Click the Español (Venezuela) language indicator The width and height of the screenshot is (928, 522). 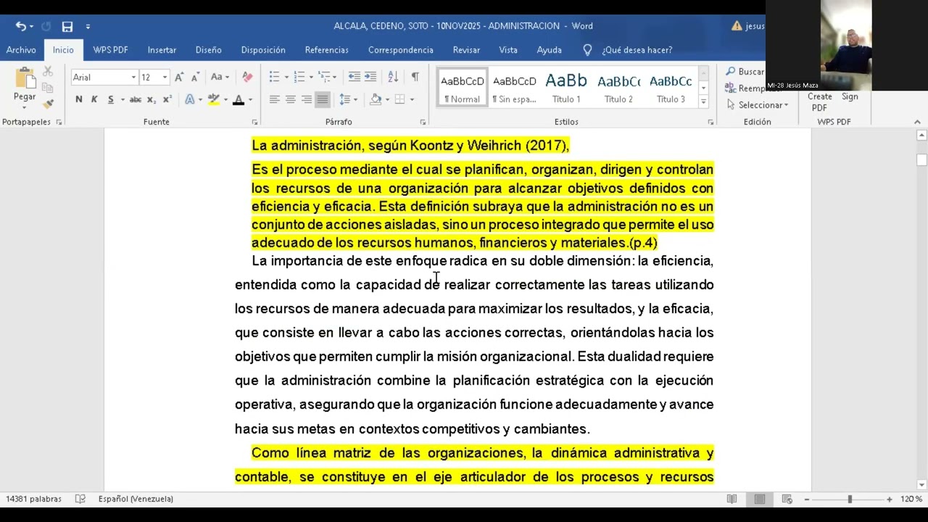(x=136, y=499)
